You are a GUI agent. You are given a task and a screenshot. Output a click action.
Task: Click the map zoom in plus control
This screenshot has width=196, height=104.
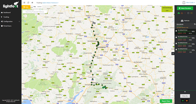[172, 93]
